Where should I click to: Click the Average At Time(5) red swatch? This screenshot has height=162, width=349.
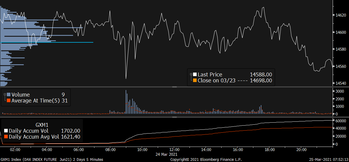tap(9, 101)
